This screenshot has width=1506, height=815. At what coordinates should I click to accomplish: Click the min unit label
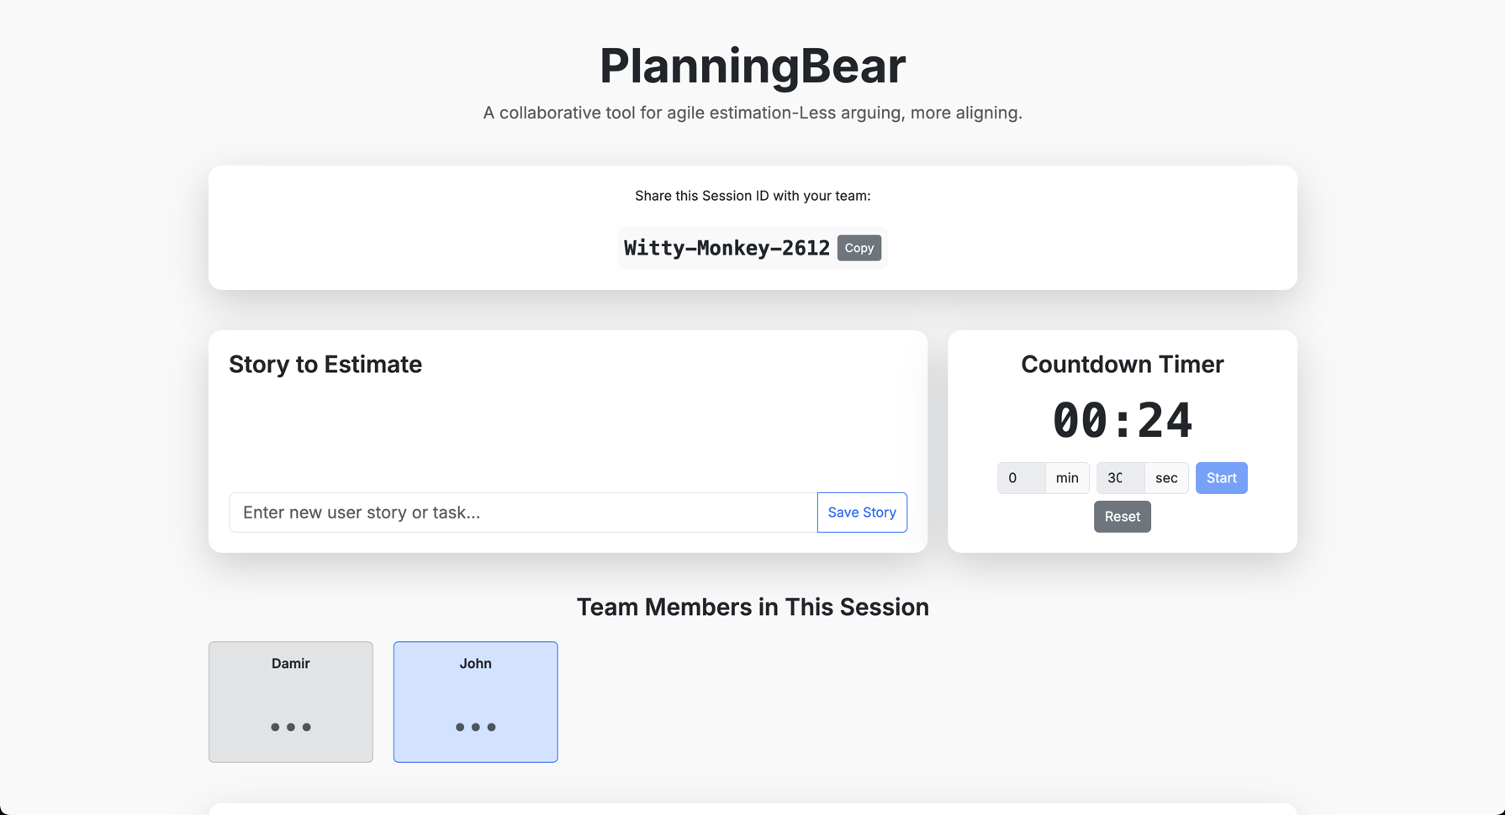[1066, 477]
